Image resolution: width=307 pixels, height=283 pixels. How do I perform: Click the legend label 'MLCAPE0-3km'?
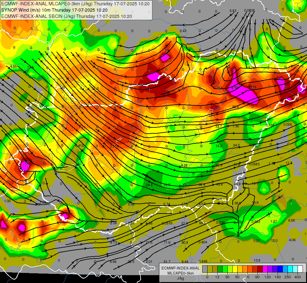(x=180, y=273)
